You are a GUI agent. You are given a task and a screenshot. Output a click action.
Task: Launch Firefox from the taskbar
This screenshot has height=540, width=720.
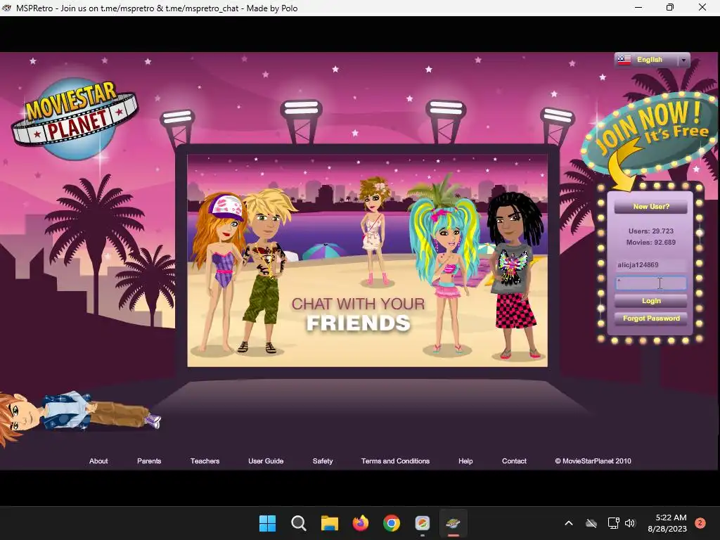pyautogui.click(x=361, y=523)
